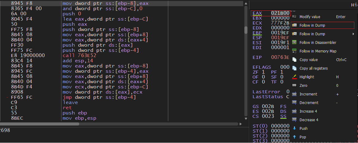This screenshot has height=143, width=358.
Task: Select the ZF flag value
Action: [x=263, y=72]
